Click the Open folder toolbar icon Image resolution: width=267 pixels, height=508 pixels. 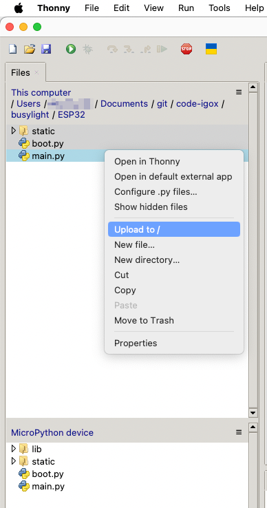[30, 49]
